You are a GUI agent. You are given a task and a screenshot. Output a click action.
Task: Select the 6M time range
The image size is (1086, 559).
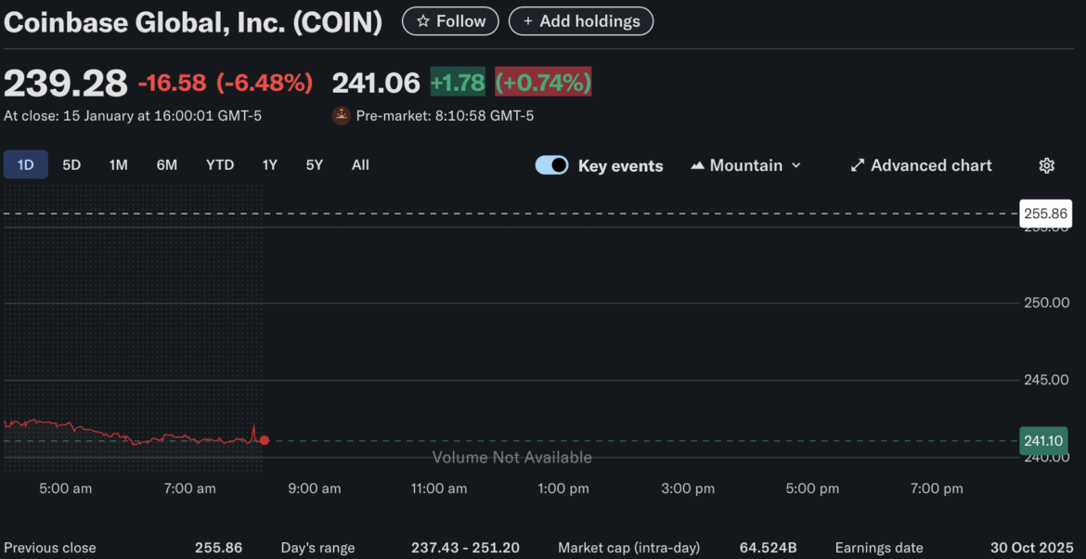pos(167,165)
